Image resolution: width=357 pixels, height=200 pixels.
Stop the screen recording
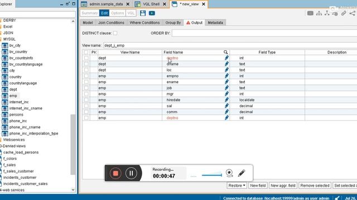point(115,173)
